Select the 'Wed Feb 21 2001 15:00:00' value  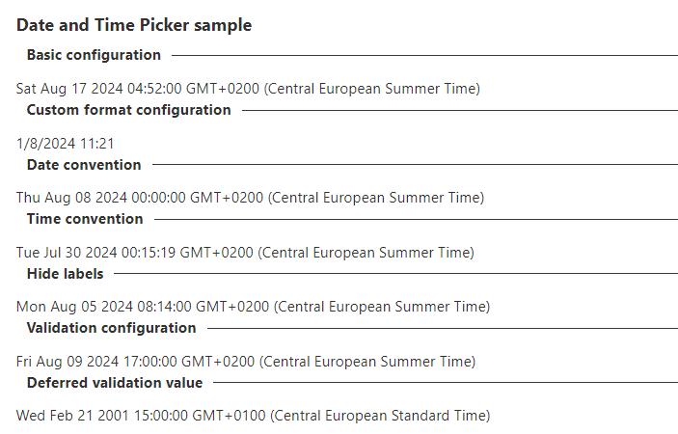(x=253, y=416)
